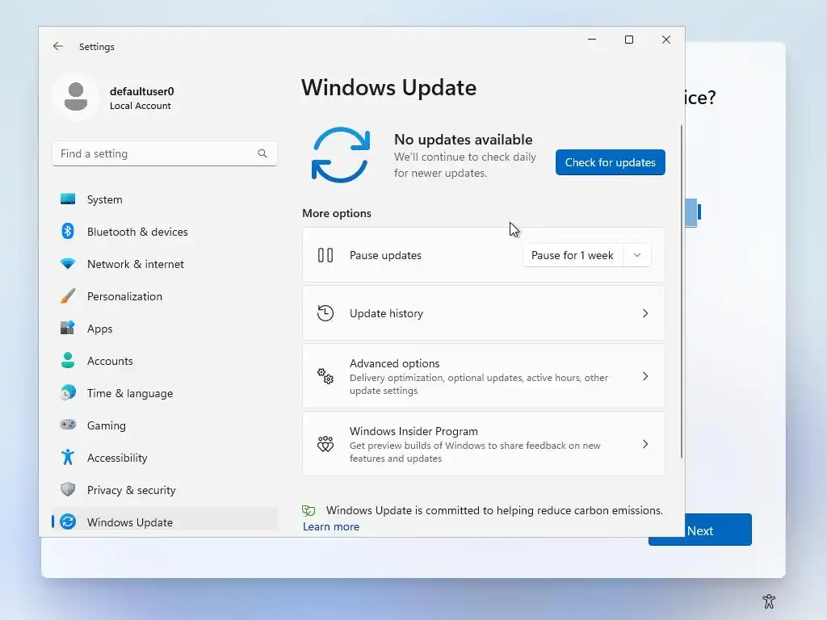
Task: Go to Gaming settings
Action: 165,425
